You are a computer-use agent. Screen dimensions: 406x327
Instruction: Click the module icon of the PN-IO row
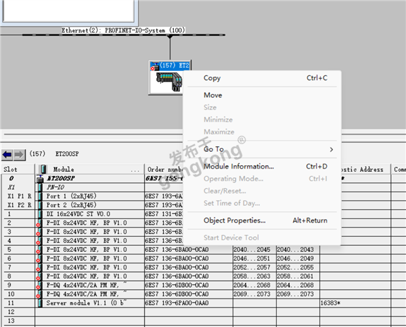pos(40,188)
